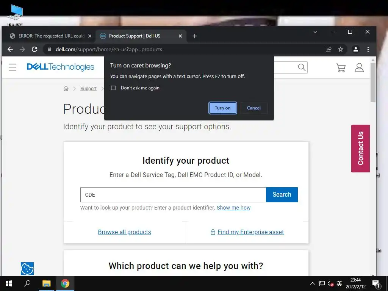Open taskbar search magnifier
388x291 pixels.
pos(27,283)
